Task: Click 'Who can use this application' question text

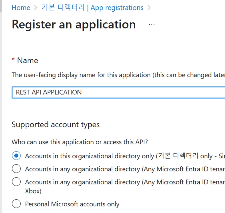Action: click(x=80, y=142)
